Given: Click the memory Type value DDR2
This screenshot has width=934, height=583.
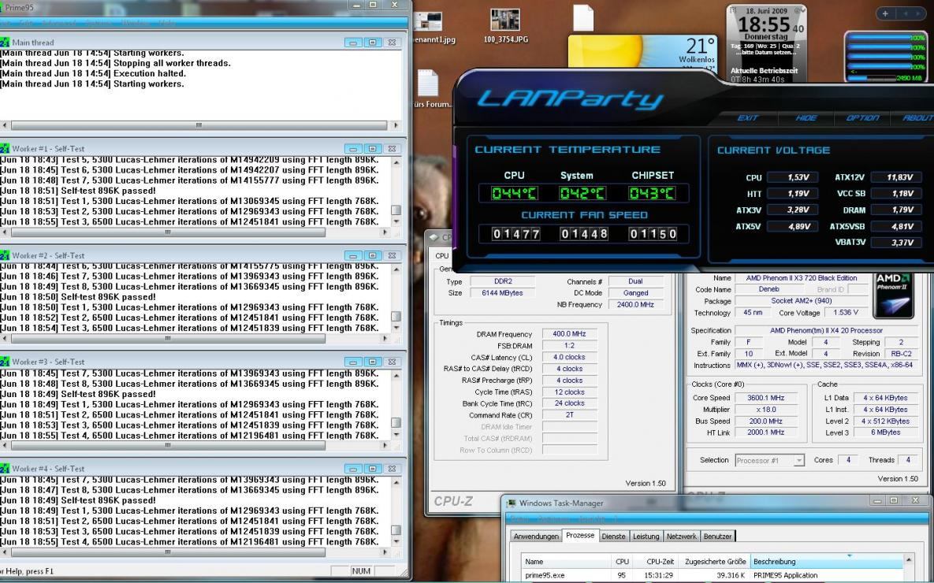Looking at the screenshot, I should tap(502, 282).
